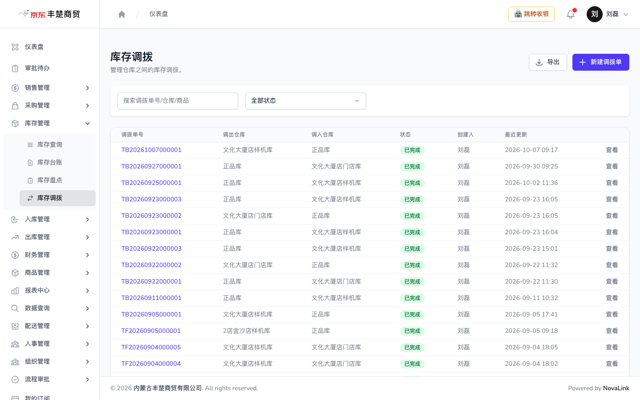
Task: Click 已完成 badge for TB20260923000002
Action: [412, 216]
